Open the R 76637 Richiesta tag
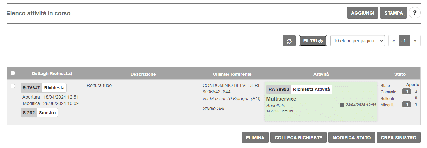 pyautogui.click(x=44, y=88)
